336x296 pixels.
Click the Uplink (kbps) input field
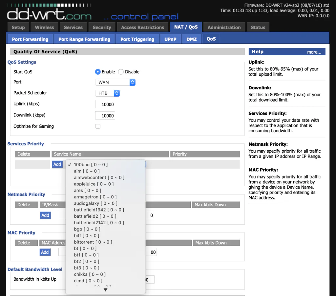(x=105, y=104)
